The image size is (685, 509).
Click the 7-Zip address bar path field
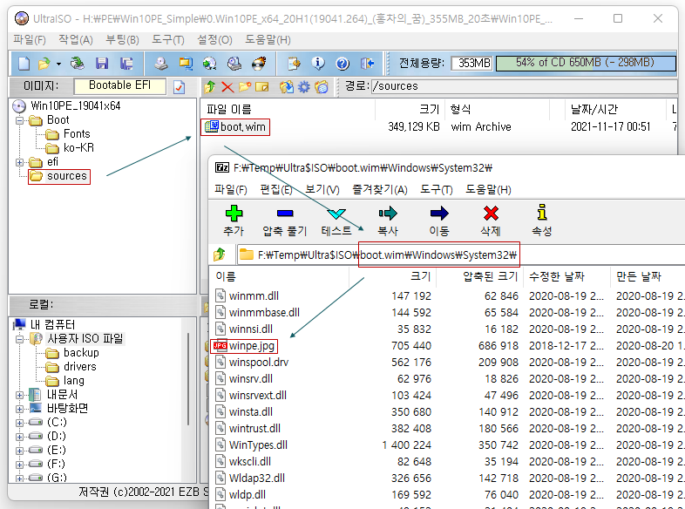[x=460, y=254]
